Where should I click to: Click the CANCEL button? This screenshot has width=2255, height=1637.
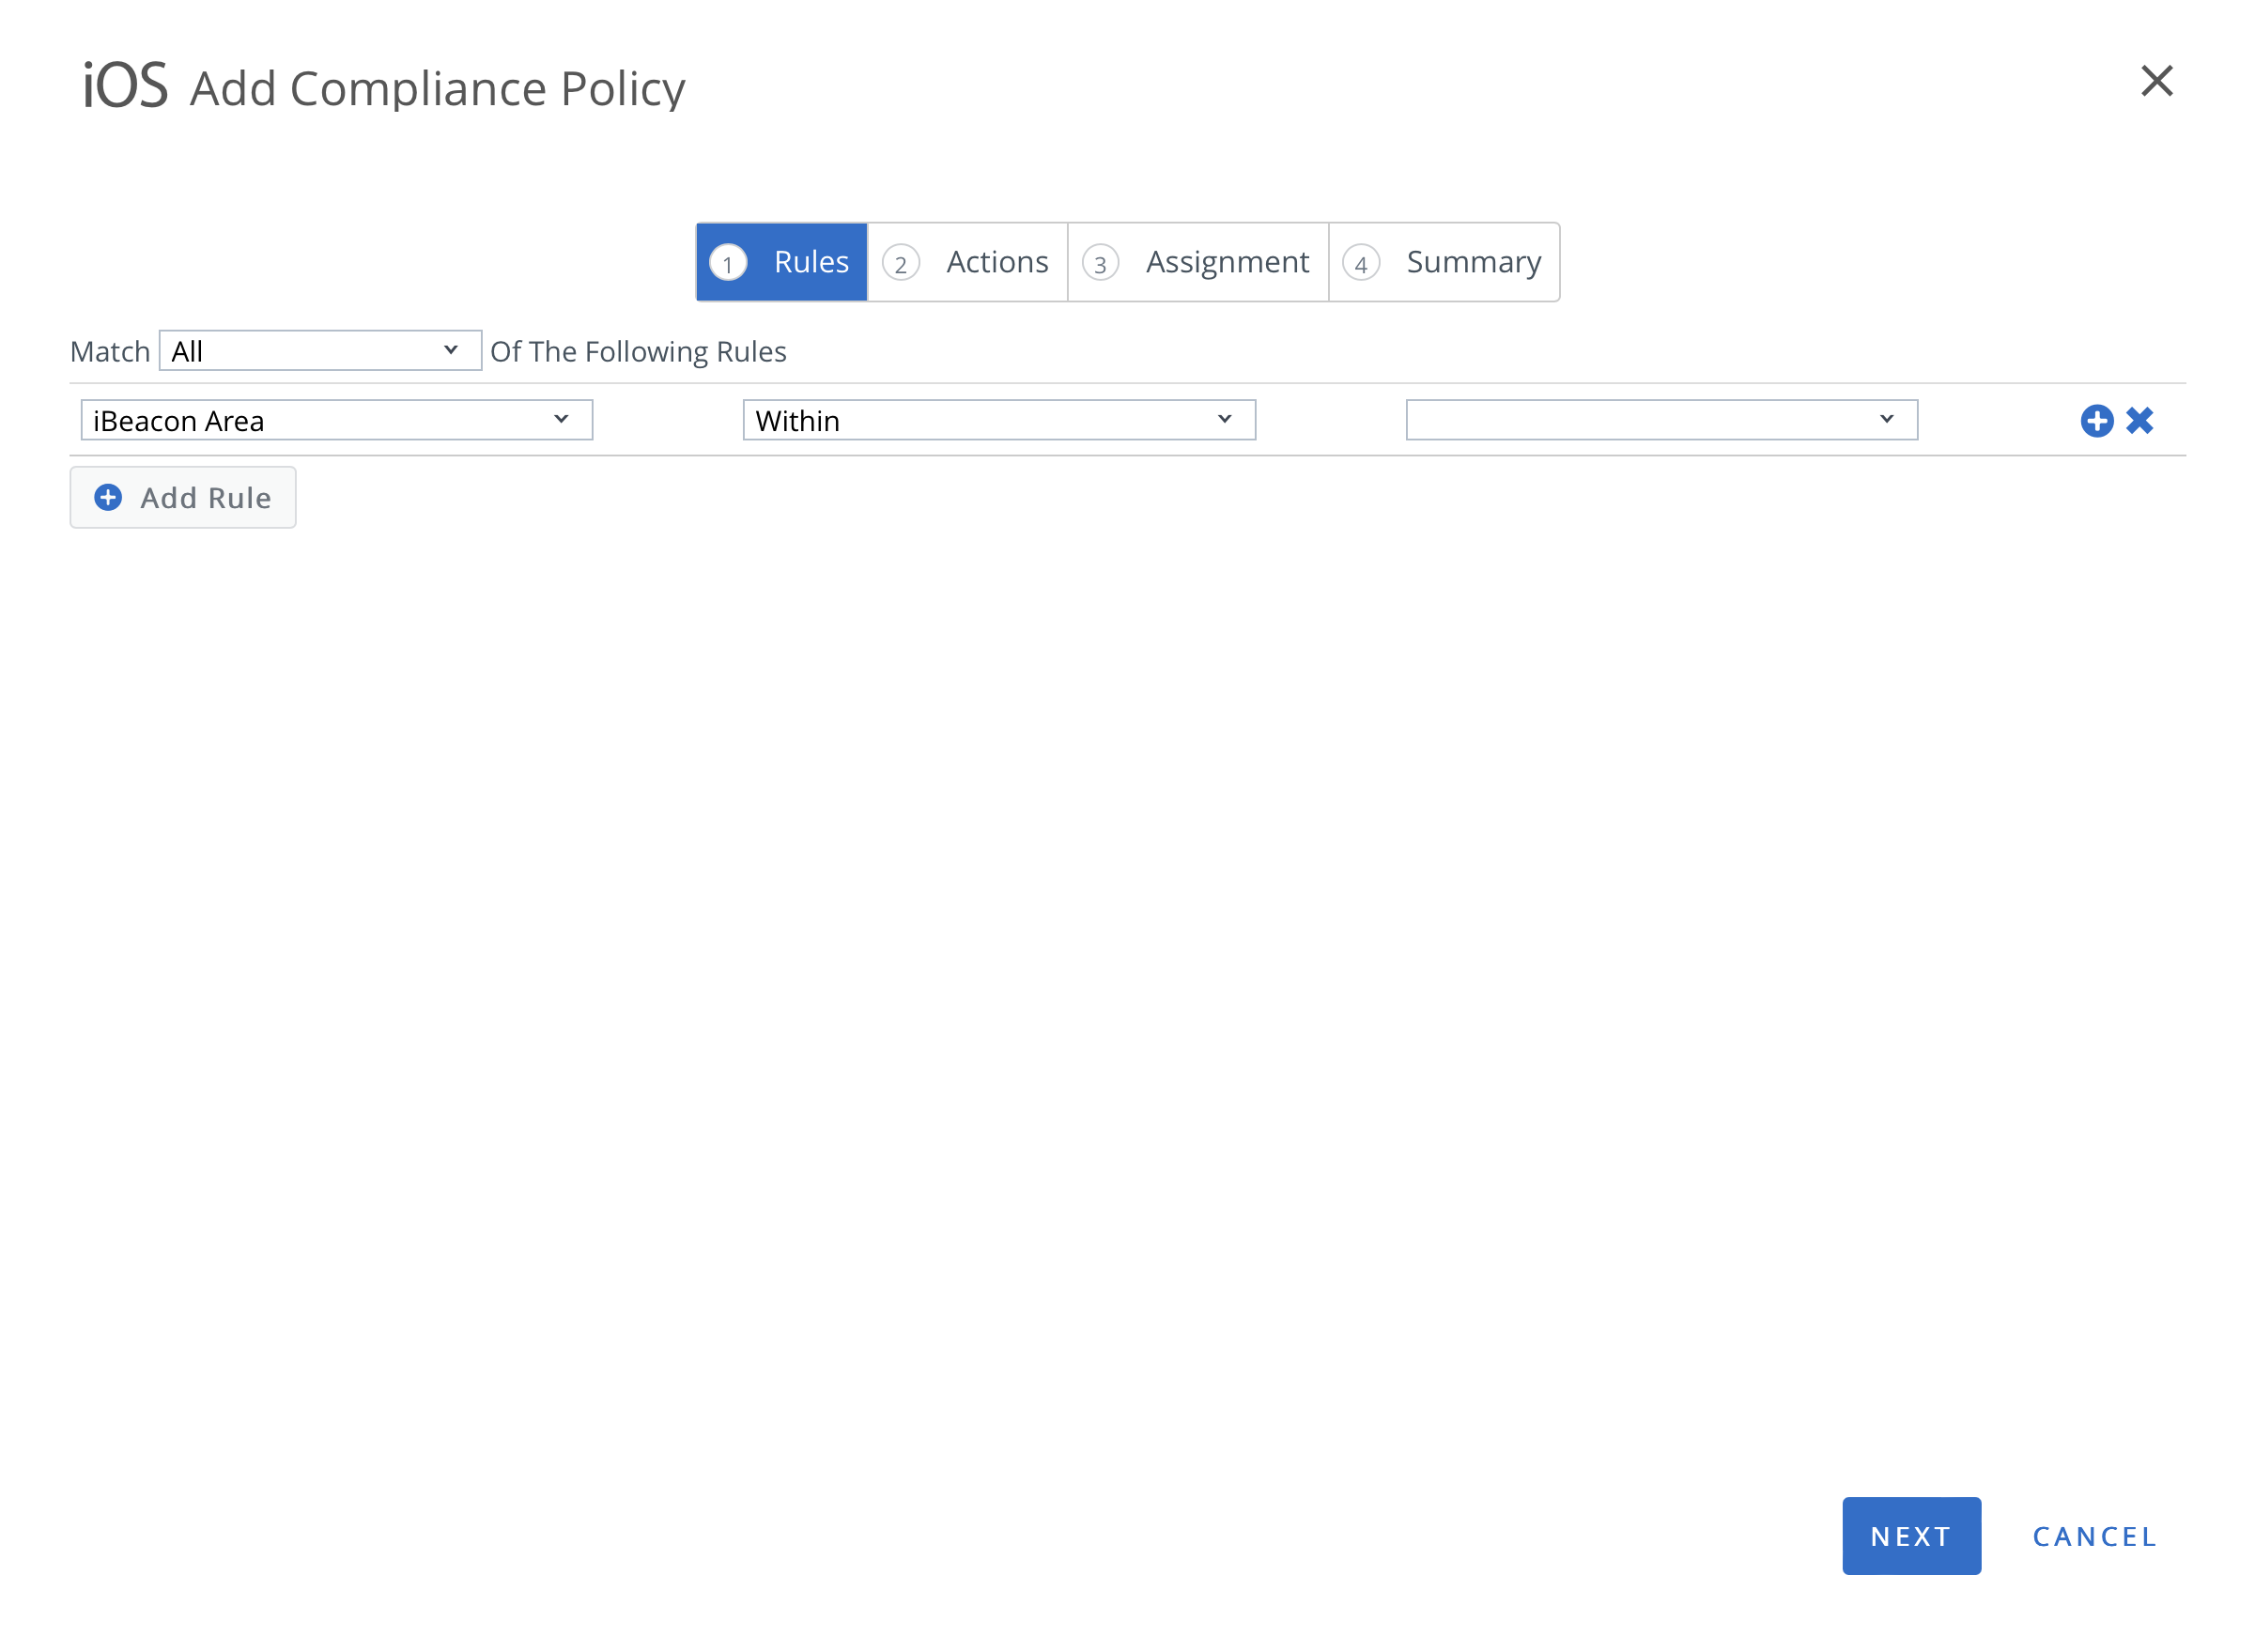pos(2094,1536)
